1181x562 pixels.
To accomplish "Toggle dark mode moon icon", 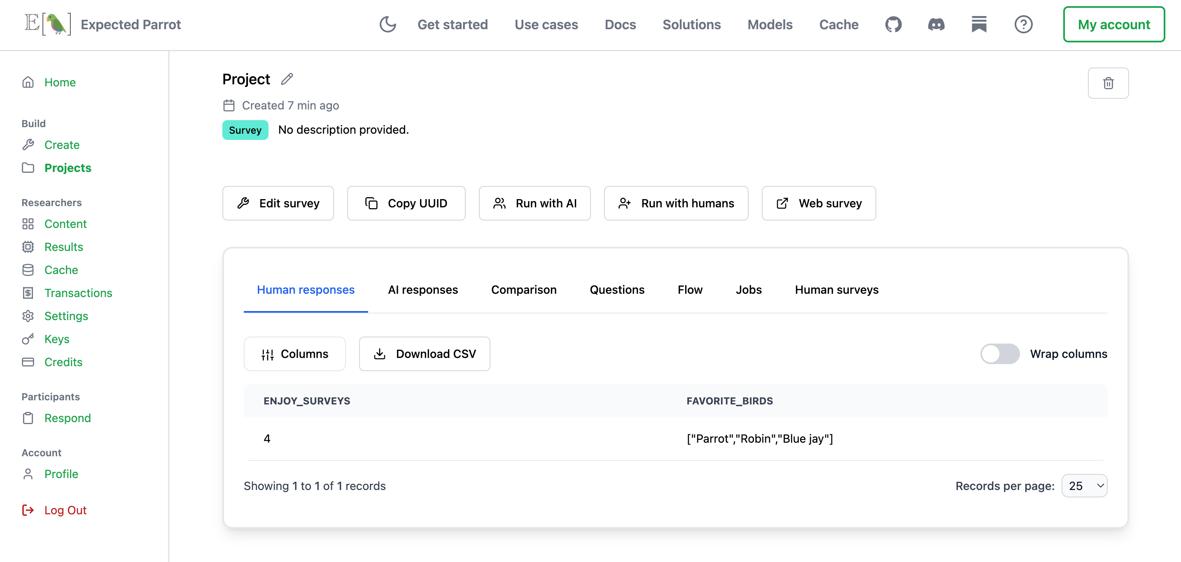I will pyautogui.click(x=387, y=24).
